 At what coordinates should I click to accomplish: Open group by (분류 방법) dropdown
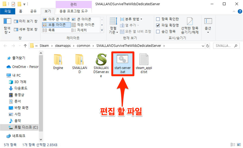[x=131, y=19]
